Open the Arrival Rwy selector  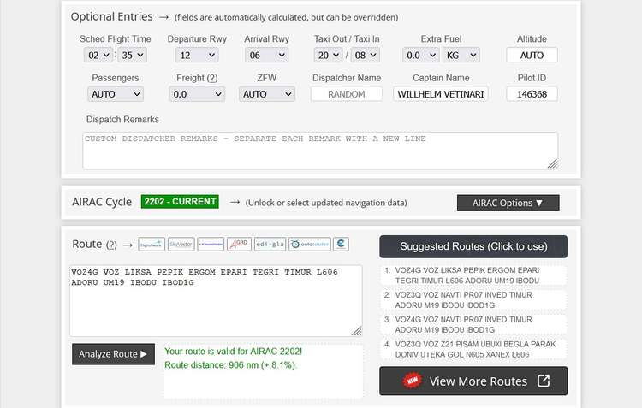266,55
